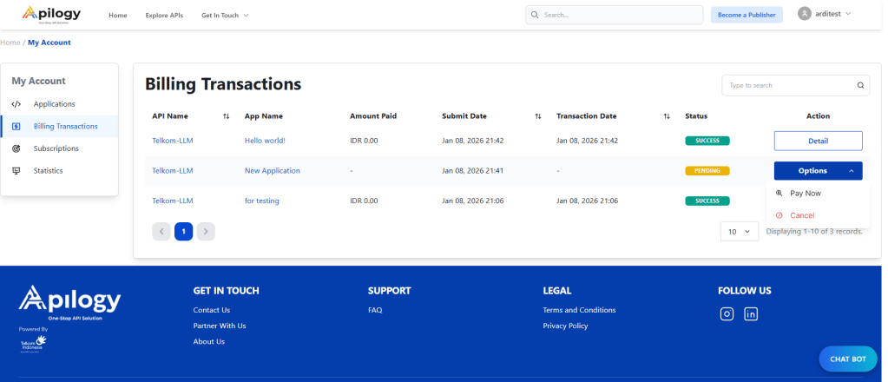Click the user avatar icon for arditest
This screenshot has height=382, width=888.
804,14
